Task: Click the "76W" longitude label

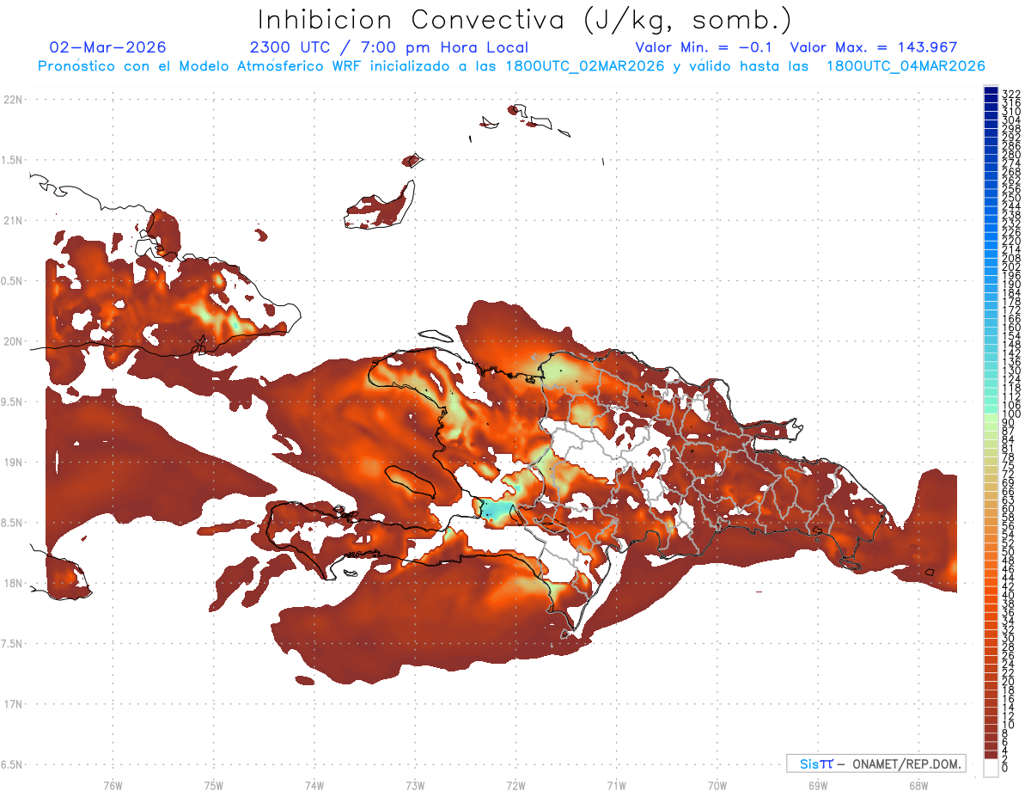Action: [x=113, y=785]
